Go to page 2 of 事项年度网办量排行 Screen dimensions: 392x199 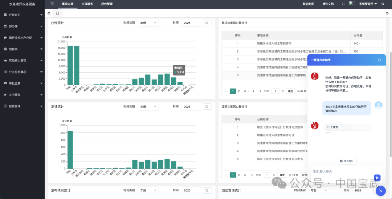point(239,91)
